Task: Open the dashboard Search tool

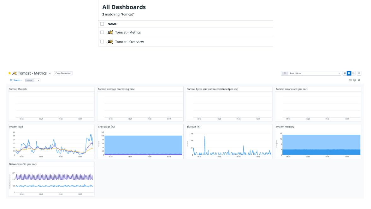Action: pyautogui.click(x=17, y=80)
